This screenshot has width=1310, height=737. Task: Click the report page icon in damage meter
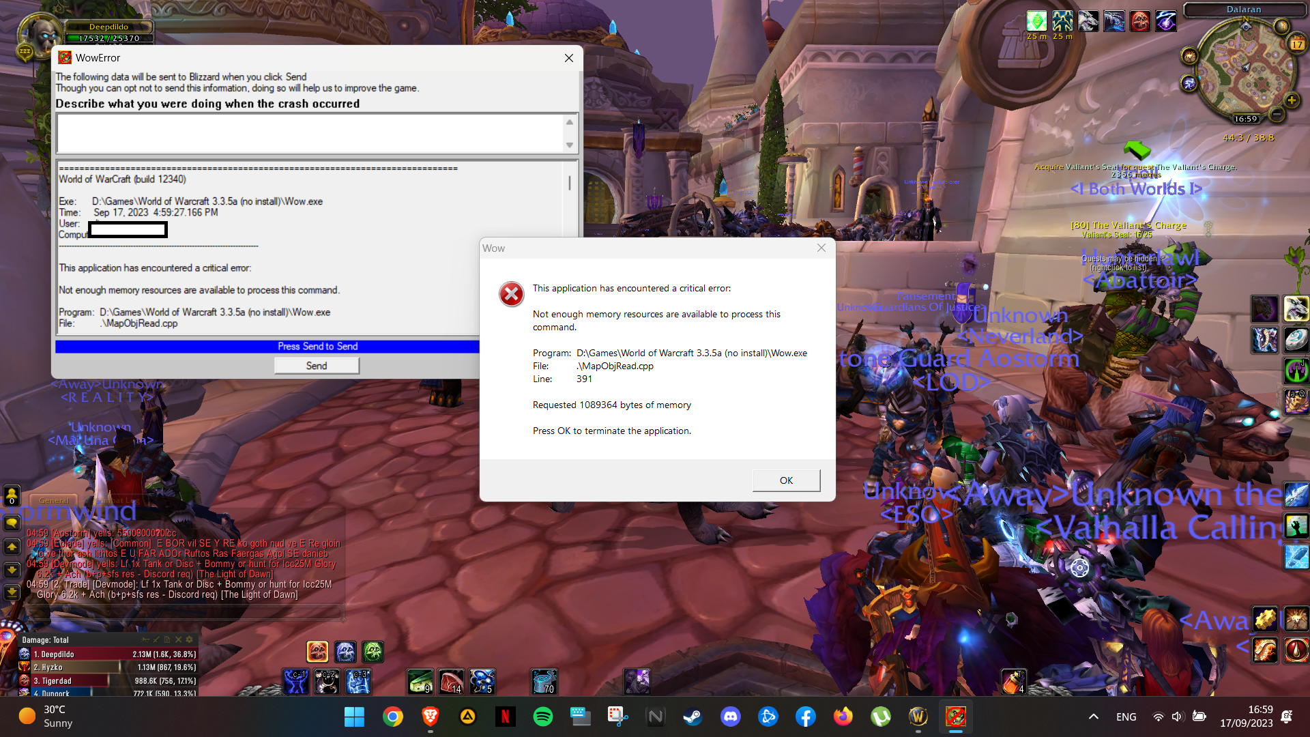(167, 639)
